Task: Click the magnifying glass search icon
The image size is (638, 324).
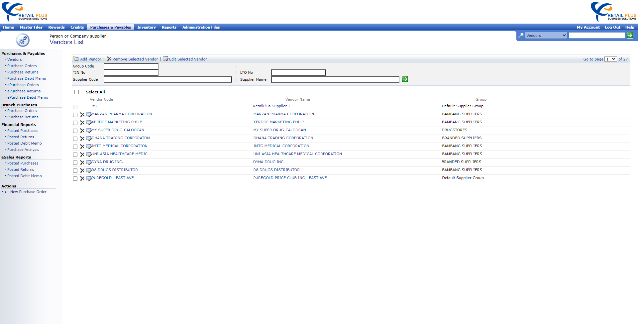Action: tap(520, 35)
